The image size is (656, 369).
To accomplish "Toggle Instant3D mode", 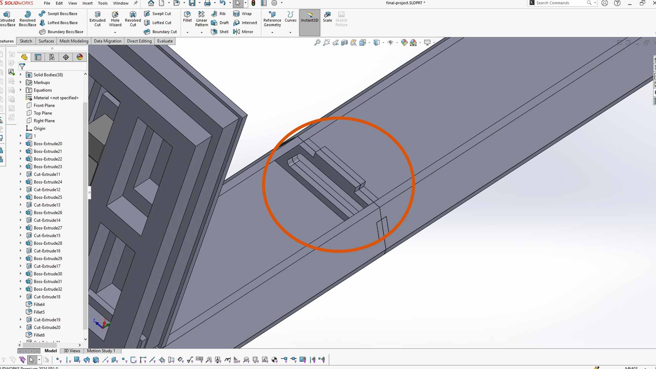I will coord(310,23).
